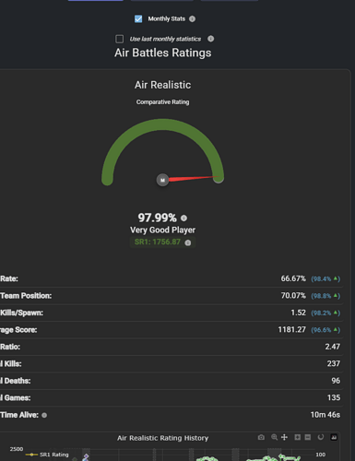Enable Use last monthly statistics checkbox
The height and width of the screenshot is (461, 355).
120,39
